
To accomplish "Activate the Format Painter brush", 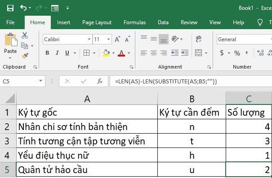I will coord(25,56).
